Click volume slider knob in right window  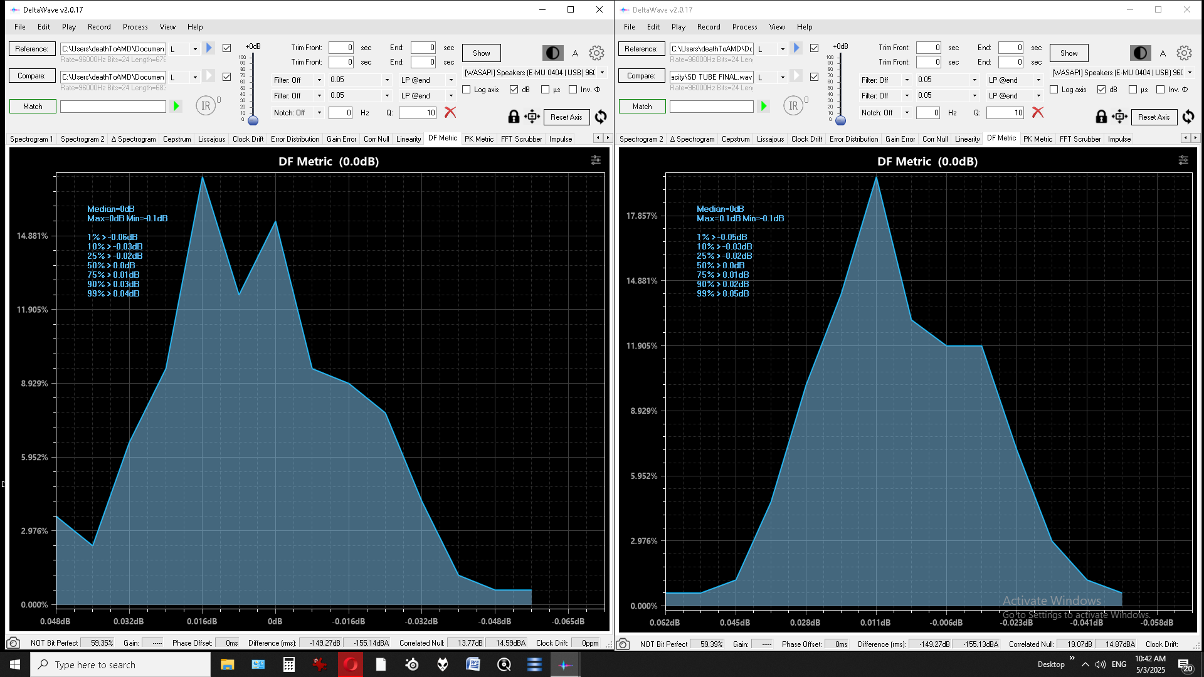tap(840, 120)
